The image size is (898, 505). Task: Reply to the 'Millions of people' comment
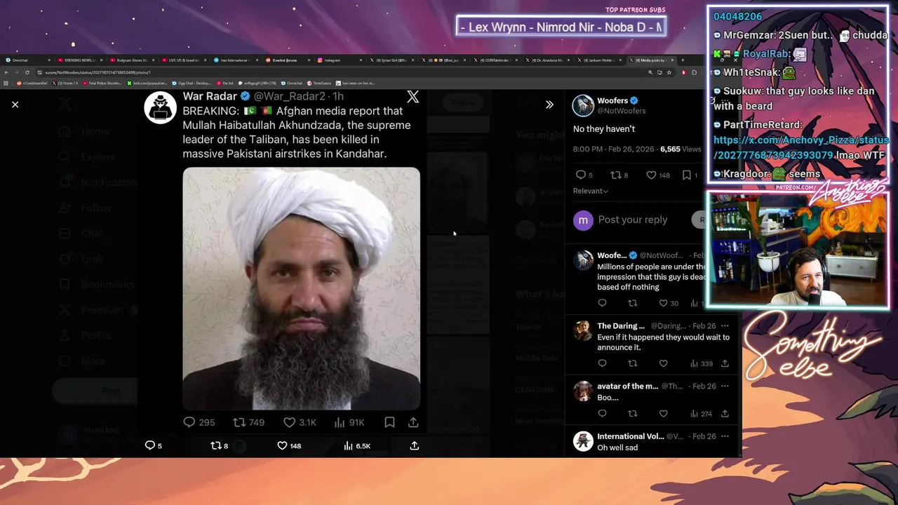pos(602,303)
